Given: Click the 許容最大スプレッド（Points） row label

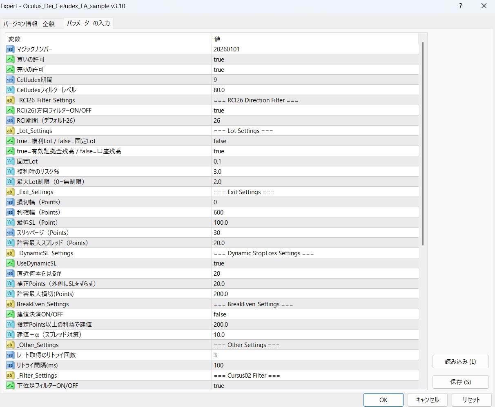Looking at the screenshot, I should coord(52,243).
